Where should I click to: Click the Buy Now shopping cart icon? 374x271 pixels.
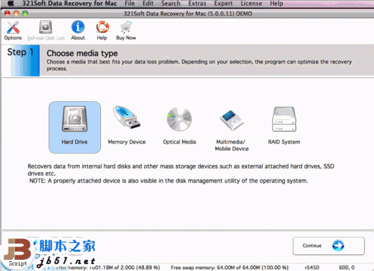tap(126, 30)
